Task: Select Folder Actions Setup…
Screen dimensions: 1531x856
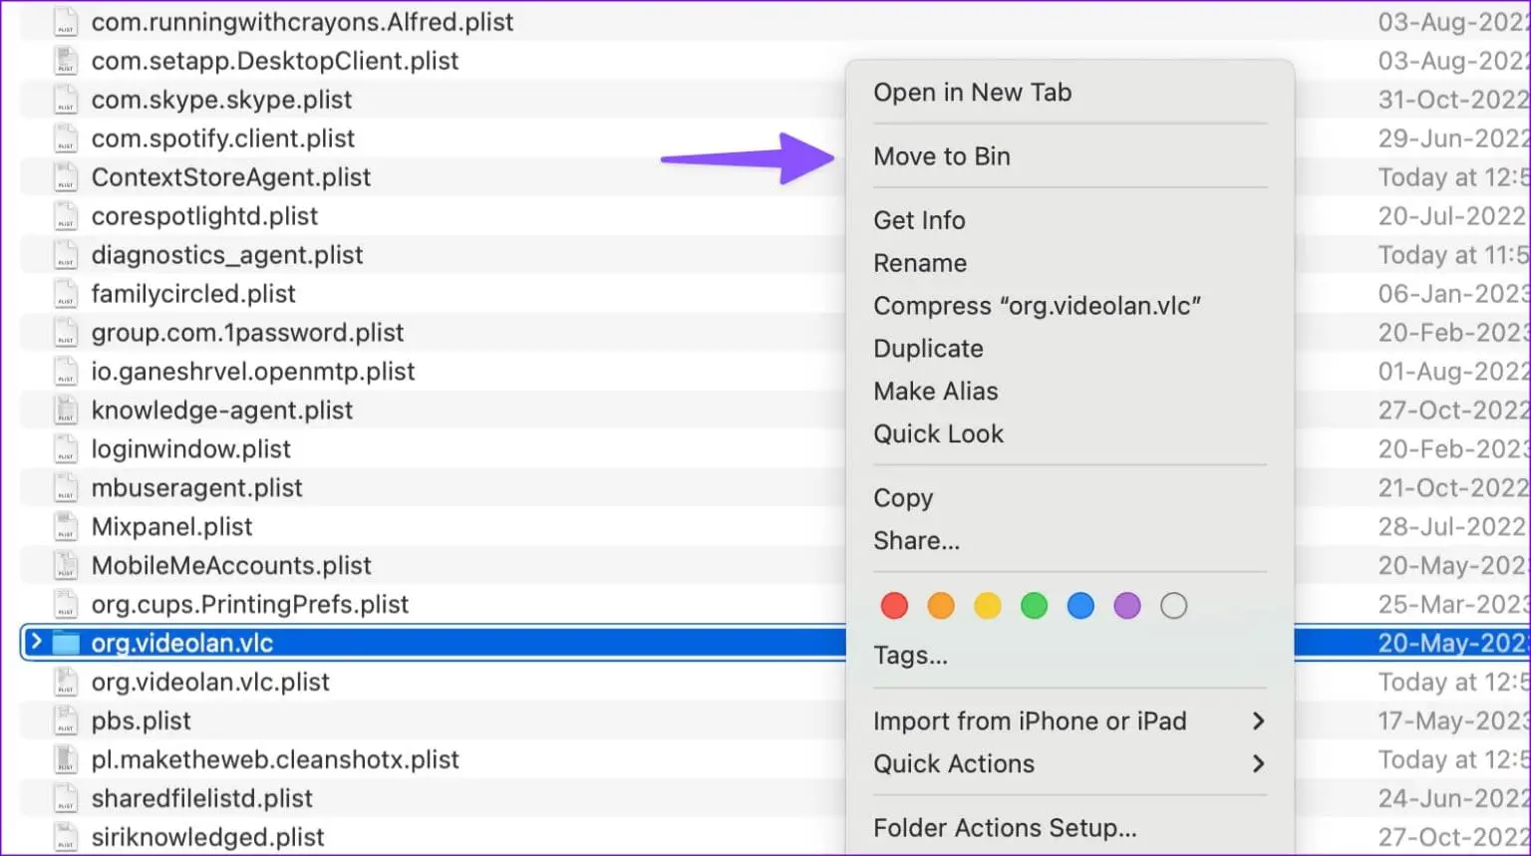Action: click(x=1005, y=828)
